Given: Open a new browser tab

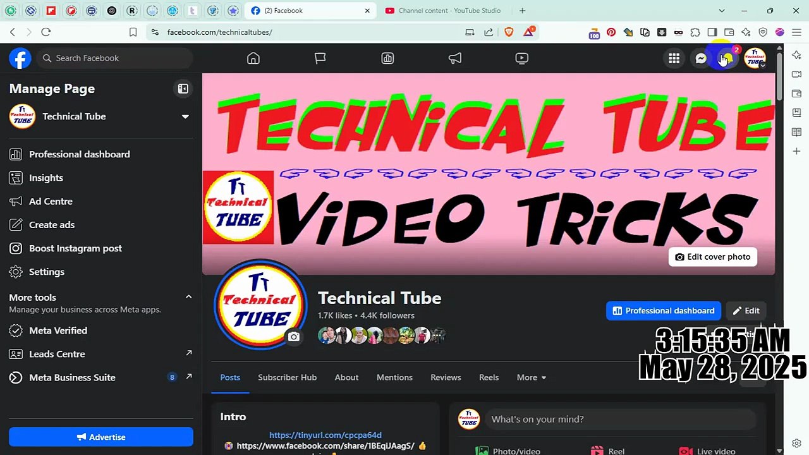Looking at the screenshot, I should coord(522,11).
